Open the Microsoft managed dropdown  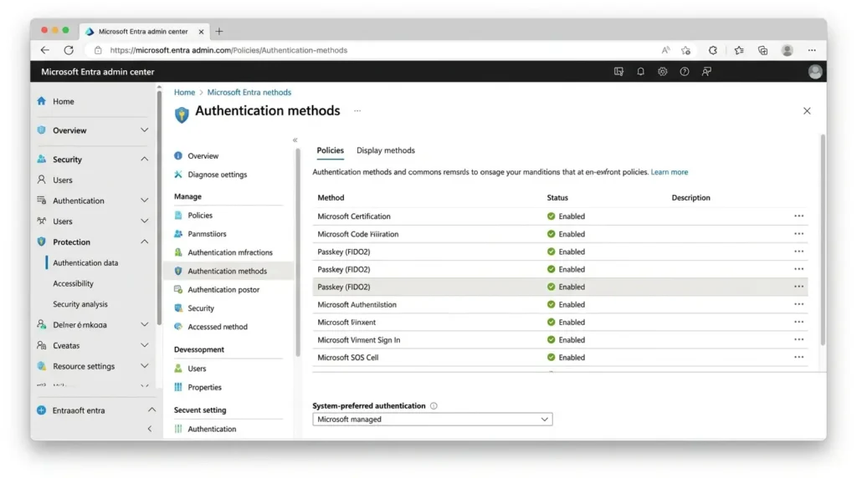(433, 419)
